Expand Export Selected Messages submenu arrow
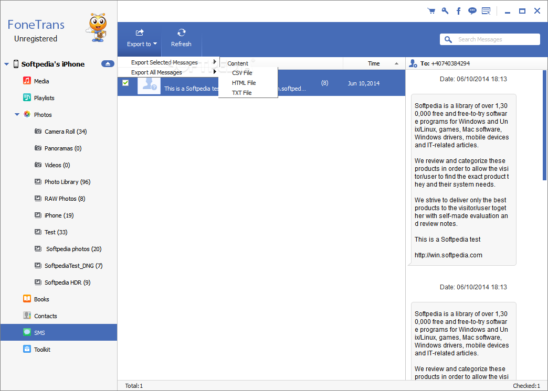The height and width of the screenshot is (391, 548). [x=215, y=62]
